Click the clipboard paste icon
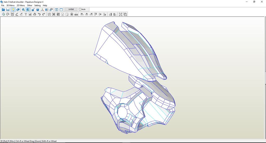 coord(72,15)
